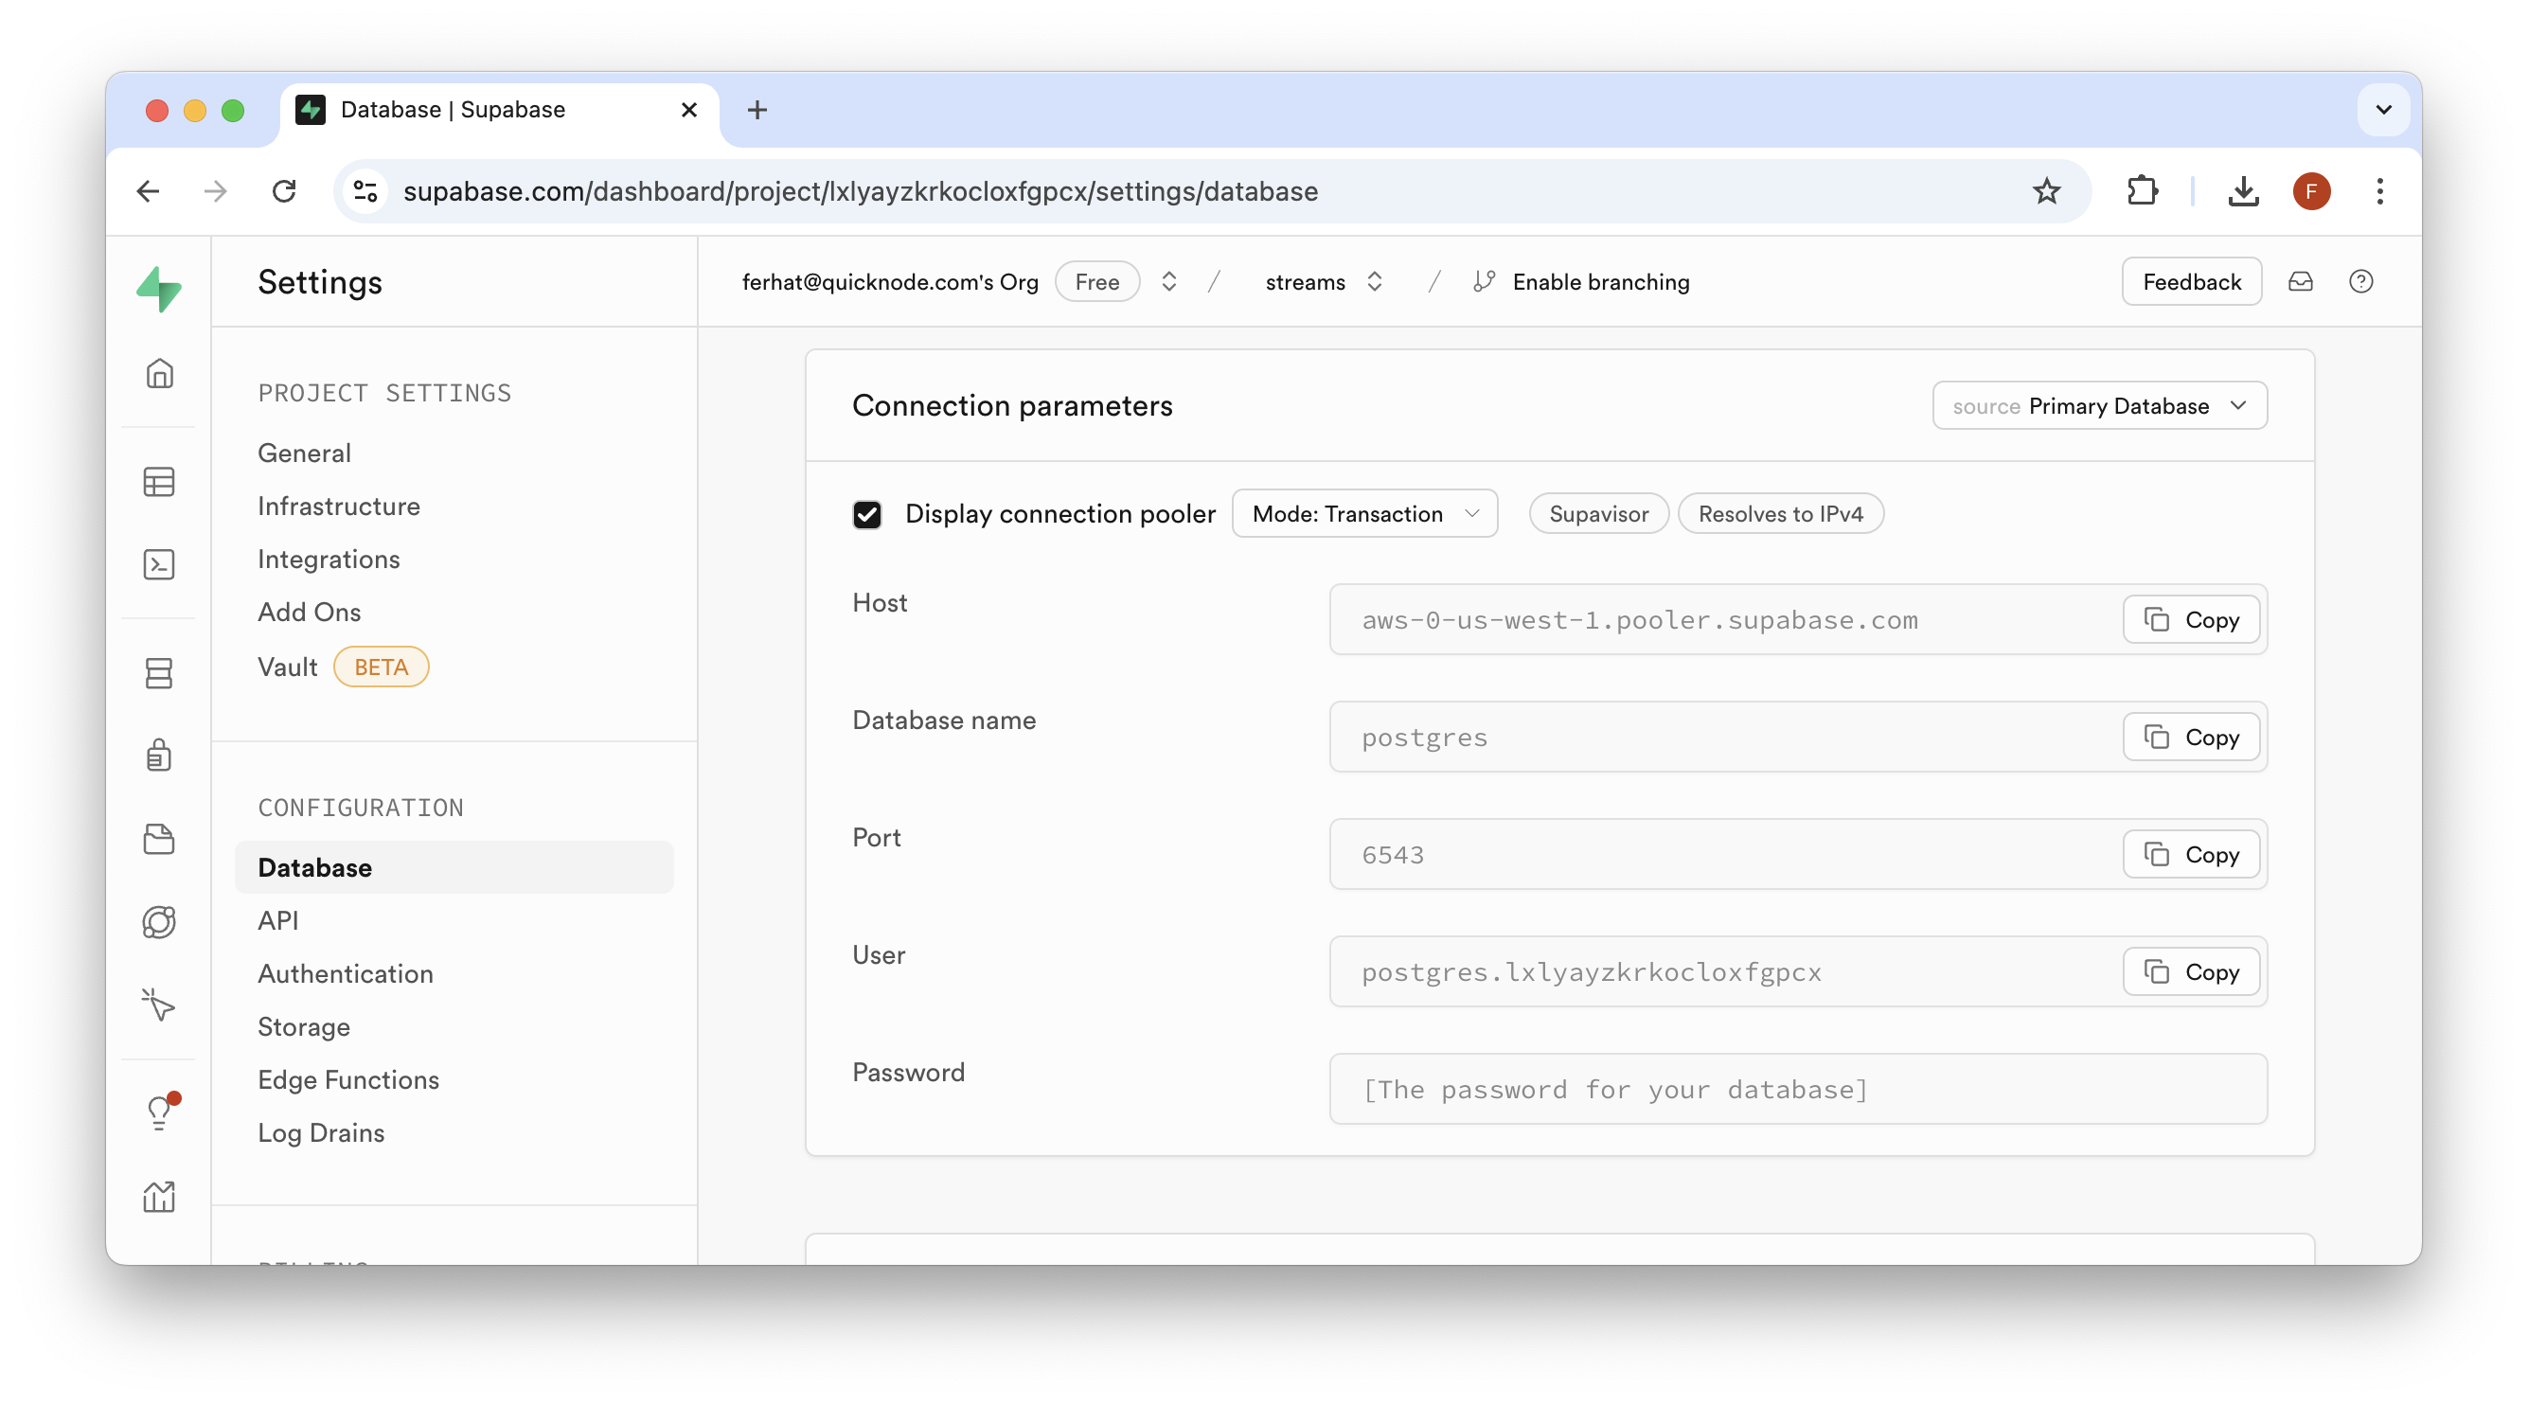This screenshot has width=2528, height=1405.
Task: Open the Authentication lock icon
Action: click(x=159, y=756)
